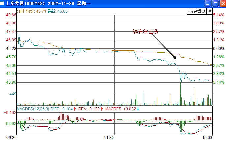
Task: Click the 15:00 closing time marker
Action: pyautogui.click(x=208, y=137)
